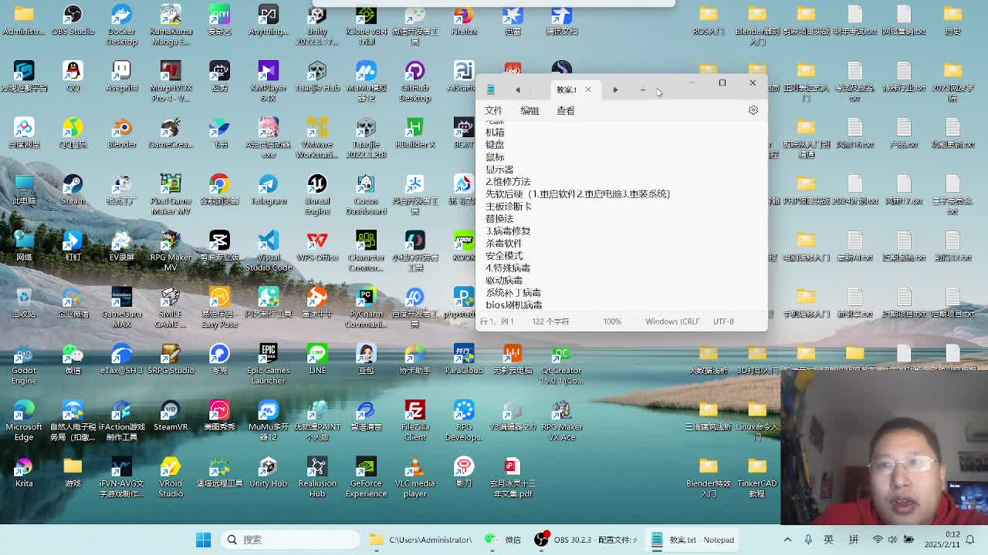Add a new Notepad tab with plus
Viewport: 988px width, 555px height.
coord(642,89)
